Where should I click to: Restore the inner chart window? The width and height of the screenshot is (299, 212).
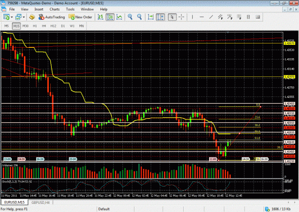click(290, 9)
